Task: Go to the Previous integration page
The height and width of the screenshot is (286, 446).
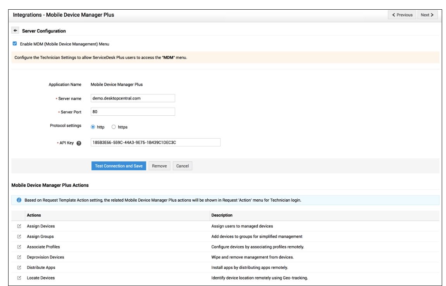Action: [402, 15]
